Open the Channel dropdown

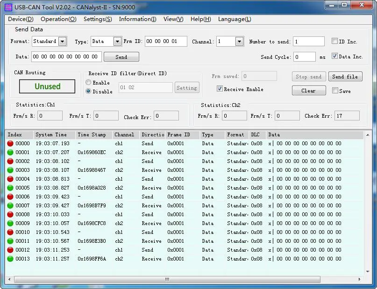239,42
